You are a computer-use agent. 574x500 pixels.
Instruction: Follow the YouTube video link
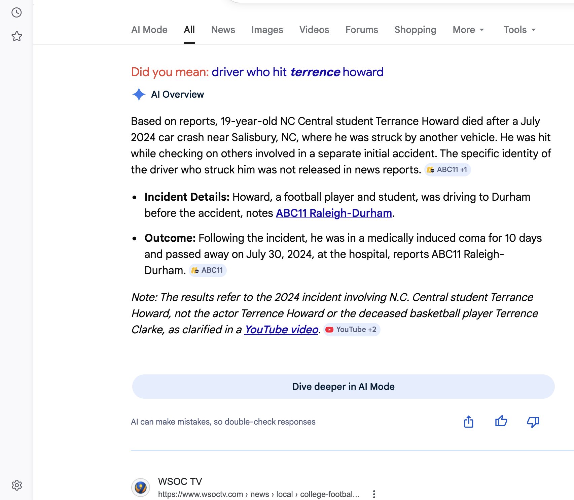(281, 330)
